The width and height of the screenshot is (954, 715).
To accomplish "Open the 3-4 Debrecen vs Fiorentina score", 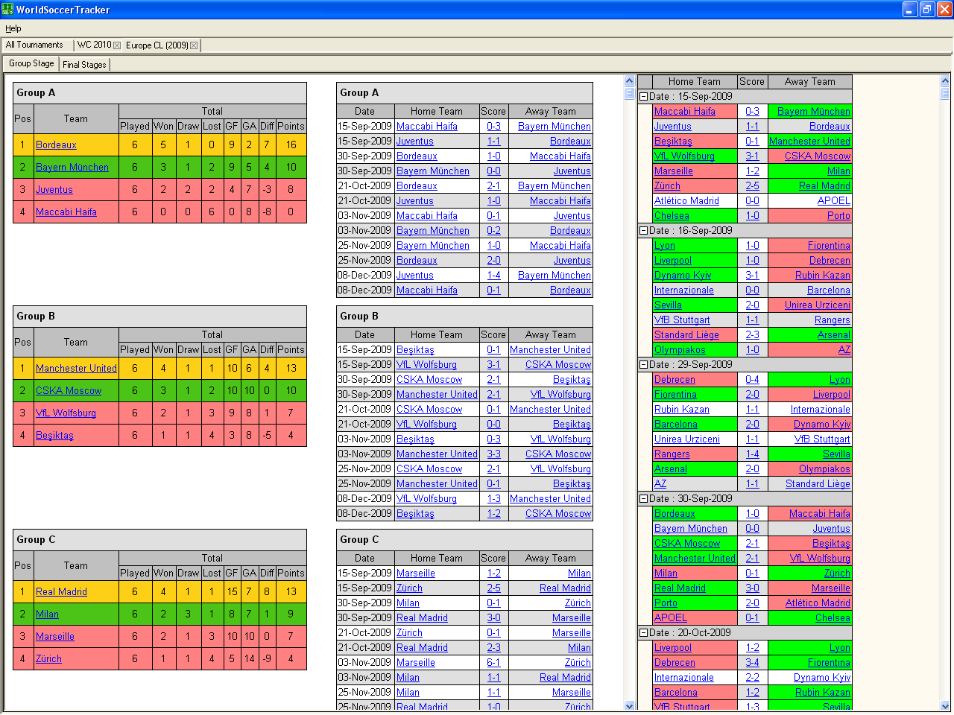I will point(752,663).
